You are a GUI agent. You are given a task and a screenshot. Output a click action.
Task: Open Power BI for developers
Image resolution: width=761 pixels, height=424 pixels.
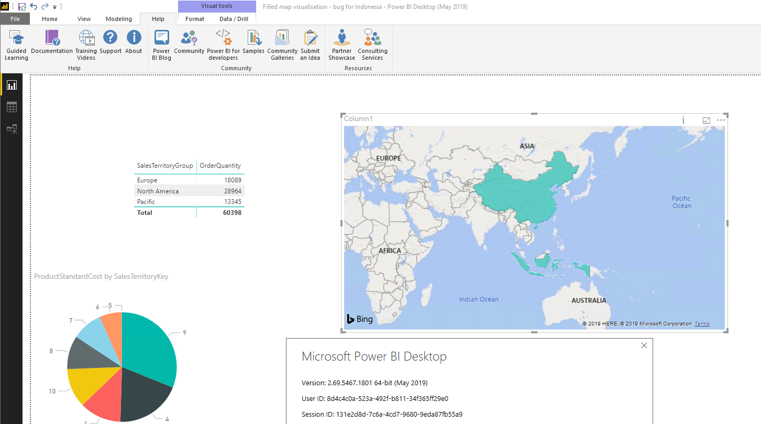point(223,45)
